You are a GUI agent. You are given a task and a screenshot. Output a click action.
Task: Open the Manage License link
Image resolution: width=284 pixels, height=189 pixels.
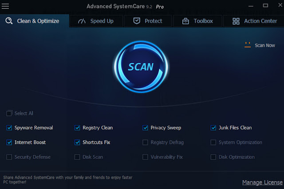(x=262, y=182)
